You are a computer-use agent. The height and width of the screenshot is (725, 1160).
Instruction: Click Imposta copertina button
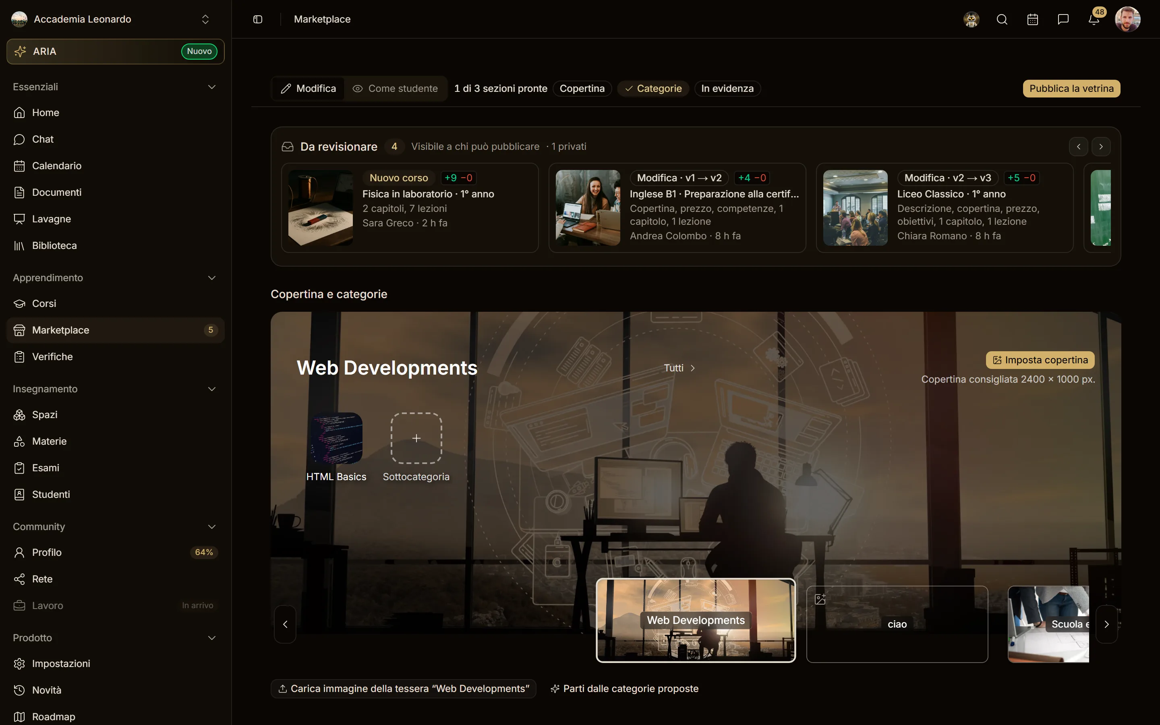coord(1040,360)
